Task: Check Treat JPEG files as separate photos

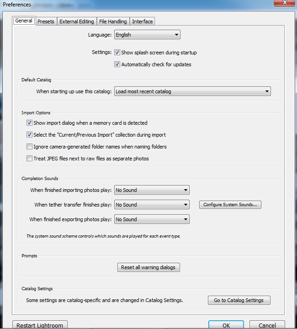Action: click(30, 159)
